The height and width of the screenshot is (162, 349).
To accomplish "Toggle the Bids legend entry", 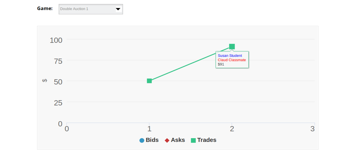I will (x=149, y=140).
